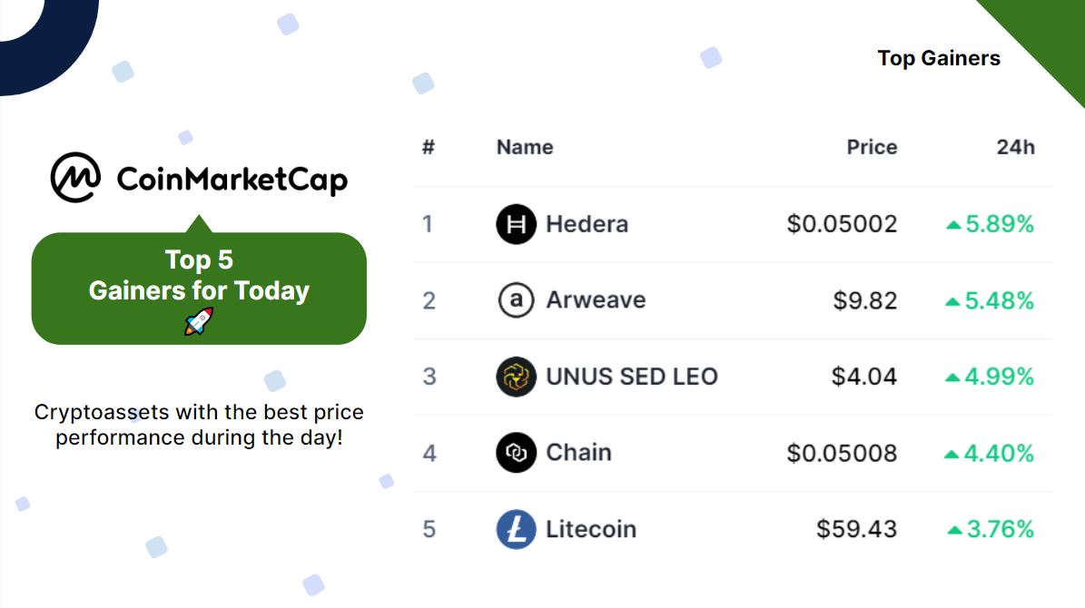
Task: Open the Litecoin name link
Action: 591,529
